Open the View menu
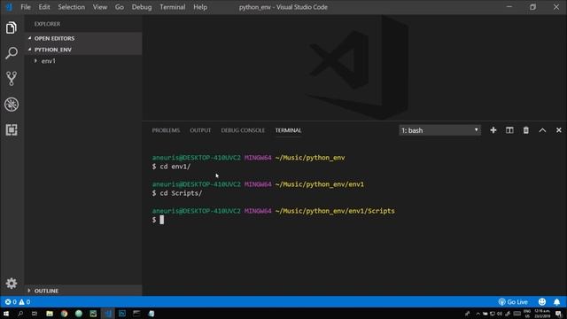Screen dimensions: 567x319 (x=100, y=7)
